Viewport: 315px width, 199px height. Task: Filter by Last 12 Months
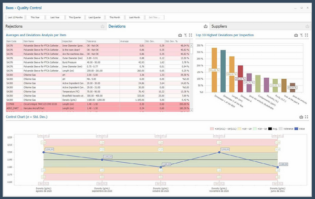pyautogui.click(x=14, y=17)
